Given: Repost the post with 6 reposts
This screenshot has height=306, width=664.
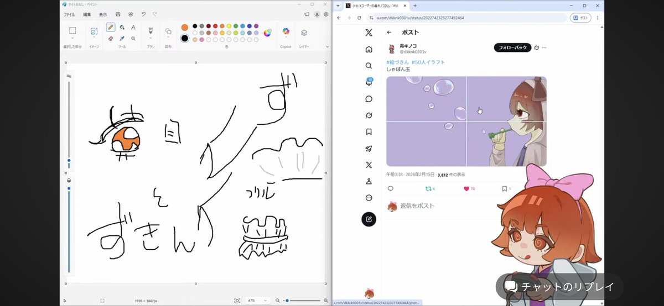Looking at the screenshot, I should pos(428,189).
